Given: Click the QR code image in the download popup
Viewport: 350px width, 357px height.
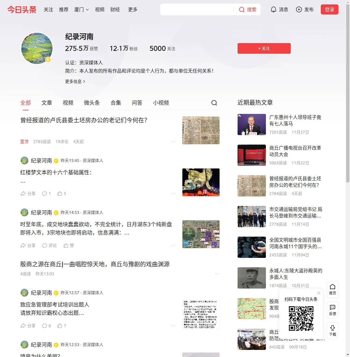Looking at the screenshot, I should [301, 318].
